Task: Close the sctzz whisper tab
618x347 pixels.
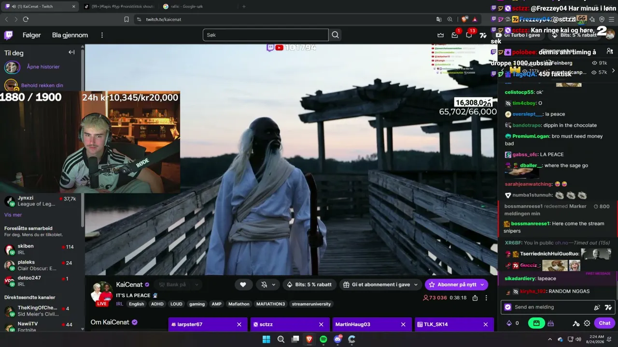Action: (321, 324)
